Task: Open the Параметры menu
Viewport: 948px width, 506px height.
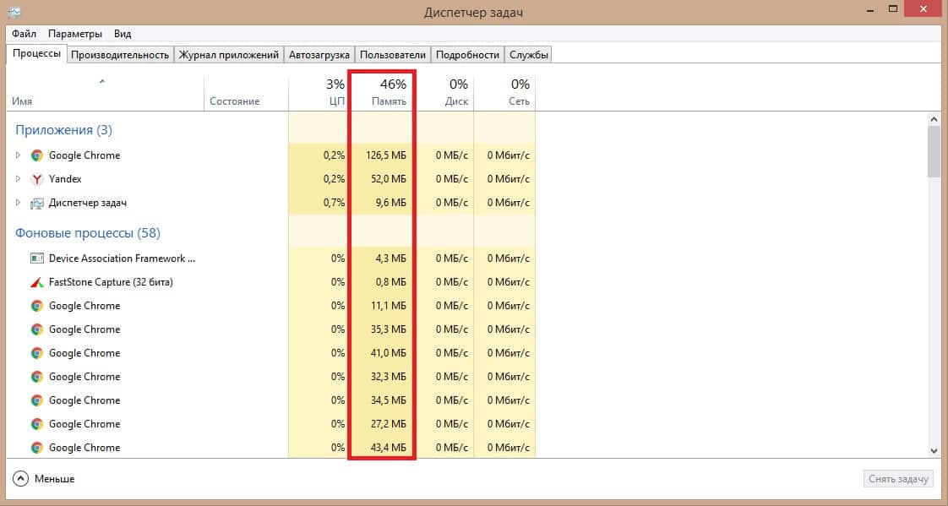Action: pyautogui.click(x=75, y=34)
